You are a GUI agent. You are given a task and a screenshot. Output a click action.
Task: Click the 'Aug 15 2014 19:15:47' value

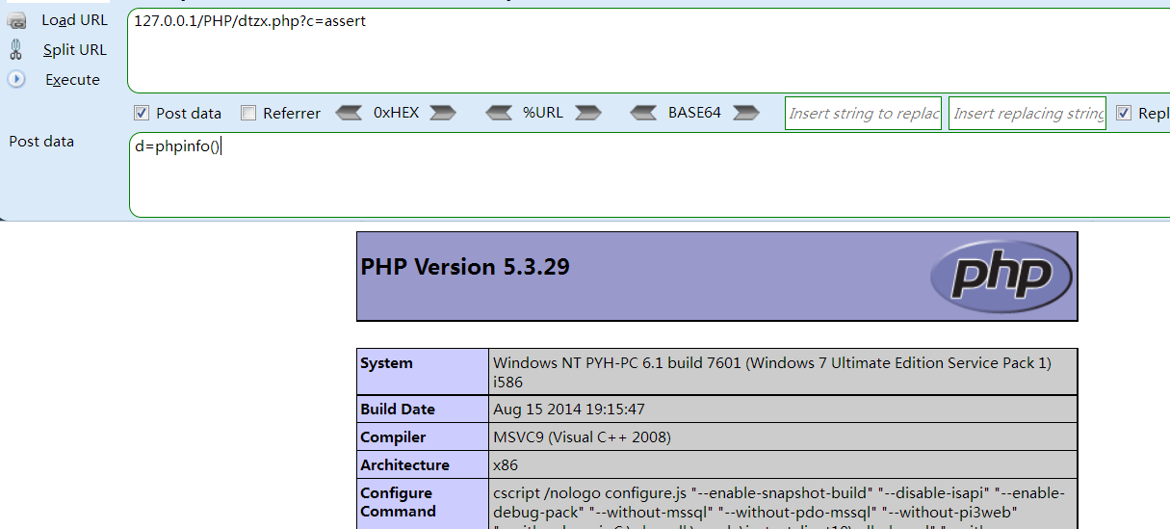[569, 410]
